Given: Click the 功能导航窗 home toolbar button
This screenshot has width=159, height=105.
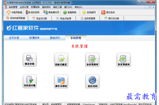Looking at the screenshot, I should click(14, 12).
